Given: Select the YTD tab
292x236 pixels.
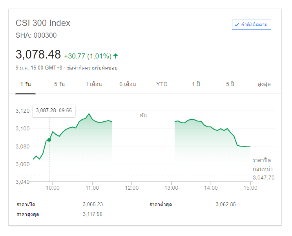Looking at the screenshot, I should tap(162, 84).
